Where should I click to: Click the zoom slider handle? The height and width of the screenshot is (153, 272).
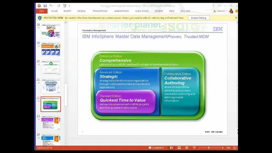click(209, 148)
